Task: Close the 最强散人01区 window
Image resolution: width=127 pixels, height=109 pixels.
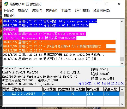Action: tap(119, 4)
